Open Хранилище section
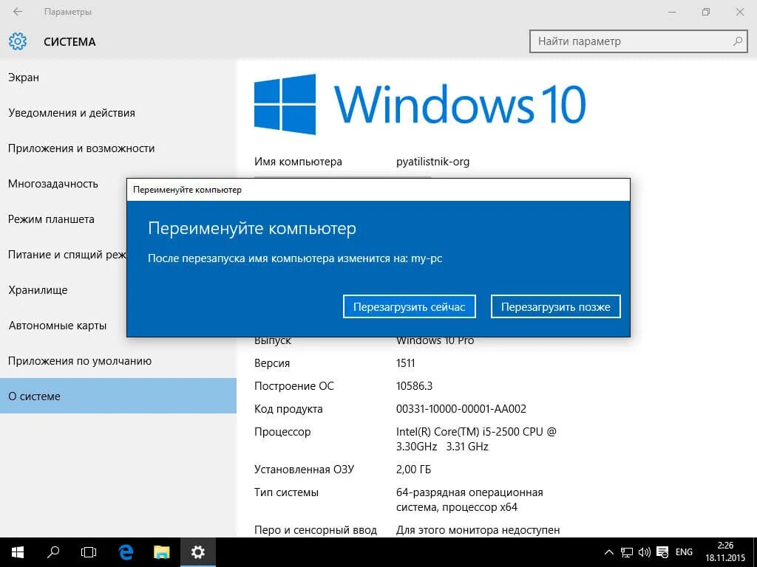This screenshot has width=757, height=567. point(64,290)
